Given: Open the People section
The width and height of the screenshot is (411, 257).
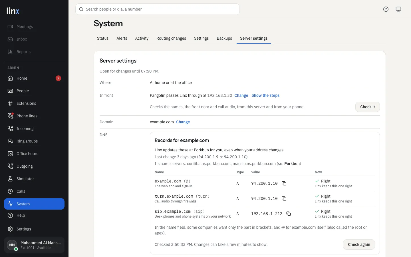Looking at the screenshot, I should tap(34, 91).
